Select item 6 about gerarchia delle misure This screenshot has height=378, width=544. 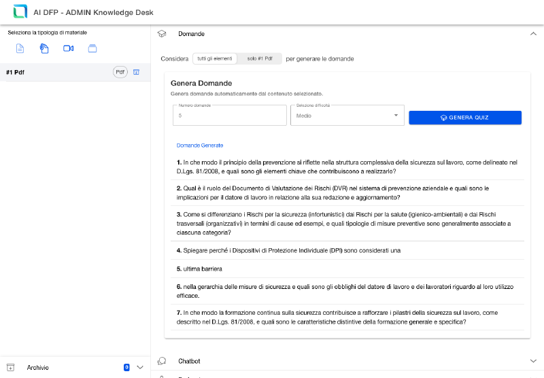(347, 291)
